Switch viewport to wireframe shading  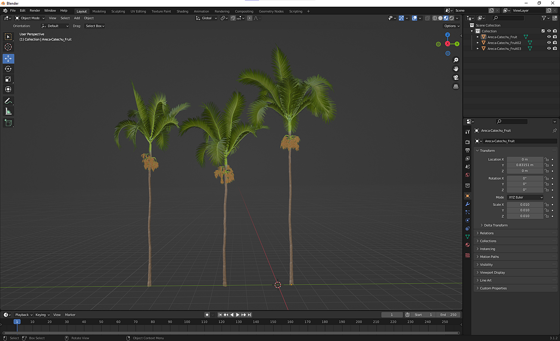[x=435, y=18]
